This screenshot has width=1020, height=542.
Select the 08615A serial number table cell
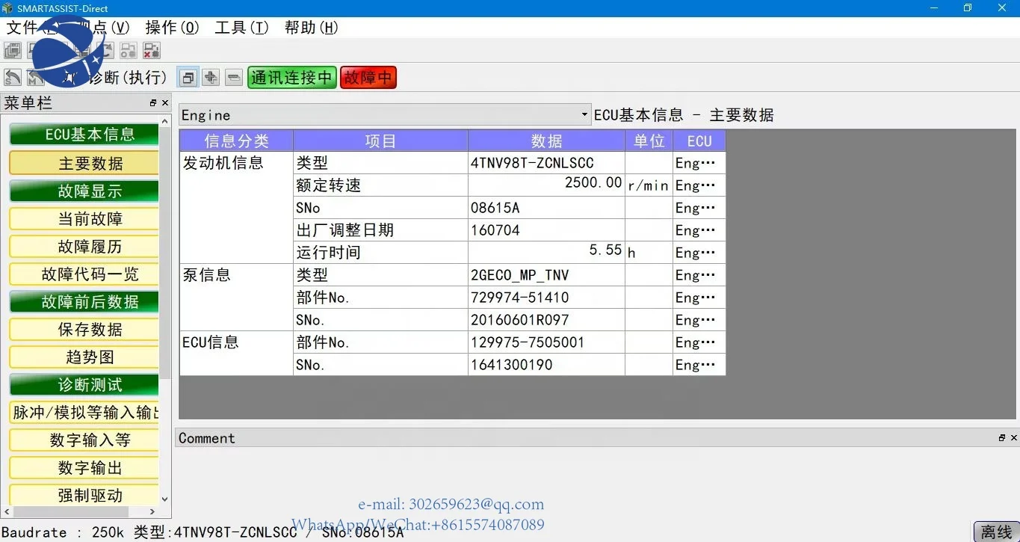pos(546,208)
